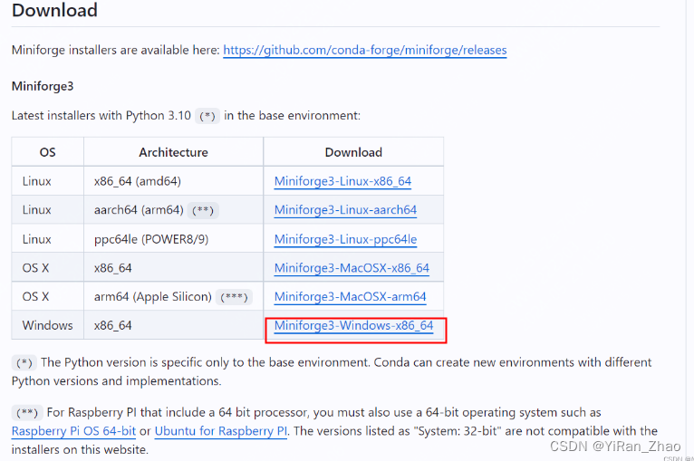Download Miniforge3-Linux-x86_64 installer

pyautogui.click(x=342, y=181)
